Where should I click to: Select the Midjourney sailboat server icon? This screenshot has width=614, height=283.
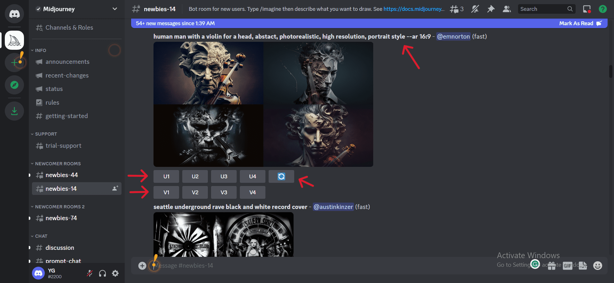tap(14, 40)
